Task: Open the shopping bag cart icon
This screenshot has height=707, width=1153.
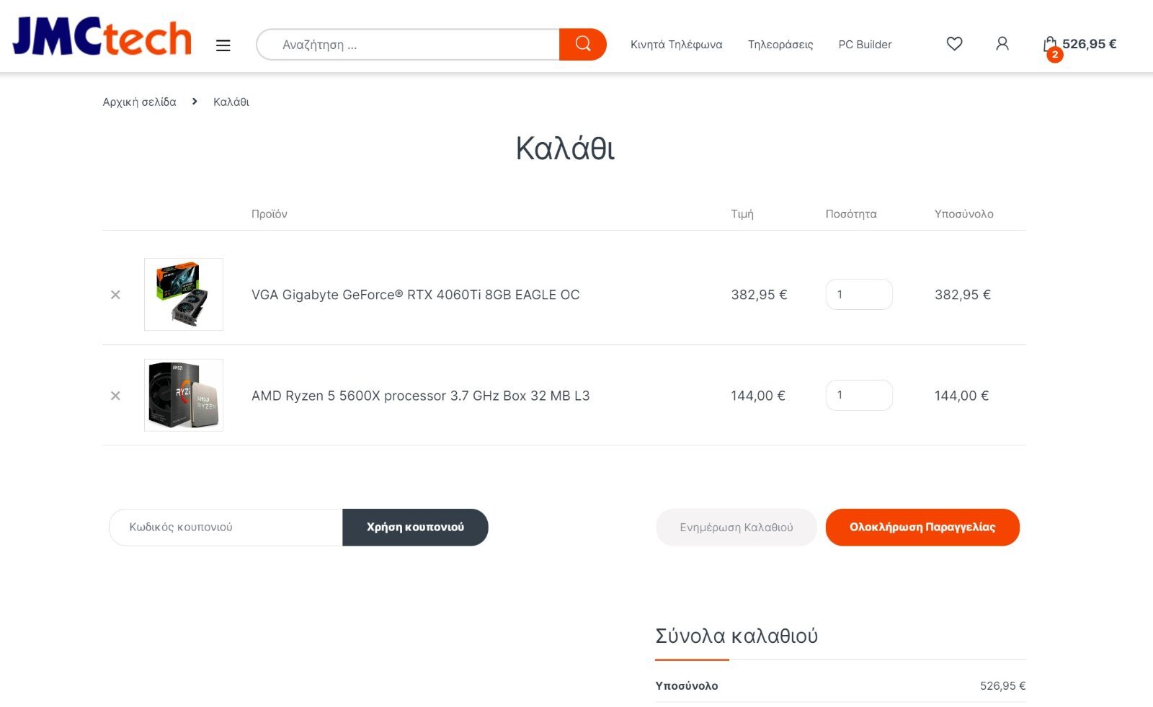Action: (1051, 46)
